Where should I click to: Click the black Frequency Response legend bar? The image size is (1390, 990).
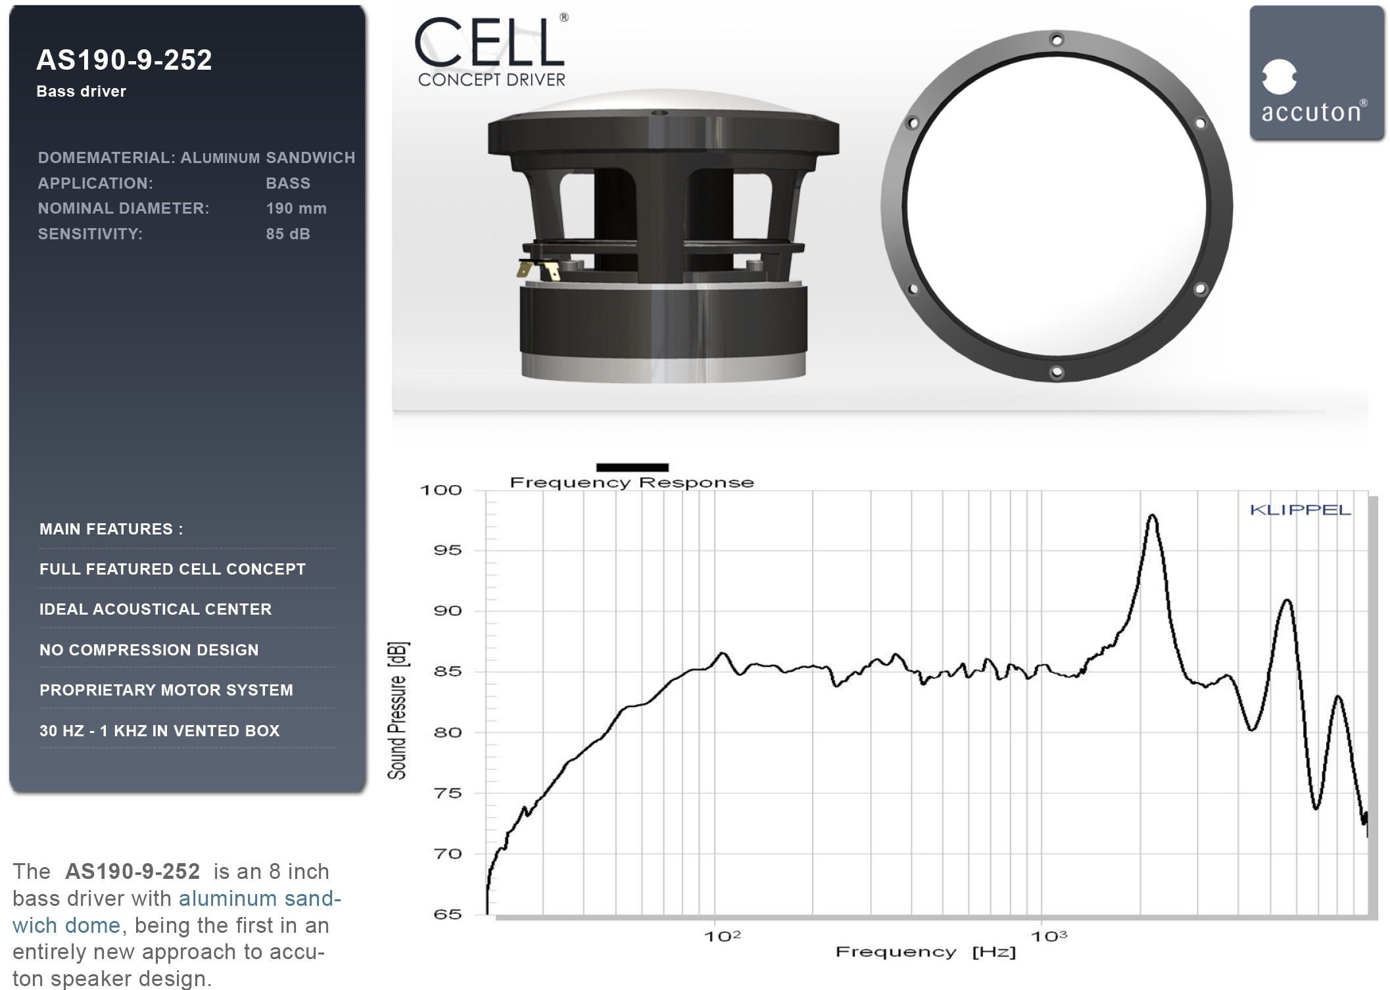click(x=632, y=467)
